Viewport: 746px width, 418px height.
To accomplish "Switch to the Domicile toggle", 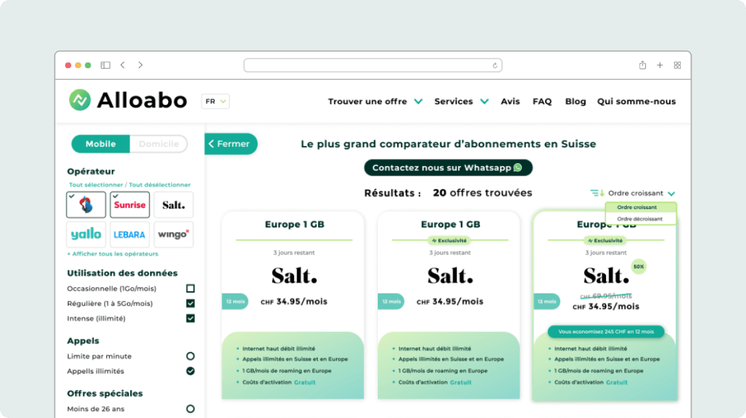I will point(159,144).
